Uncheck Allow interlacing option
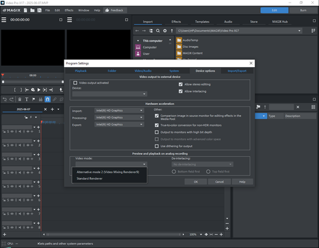 coord(181,91)
